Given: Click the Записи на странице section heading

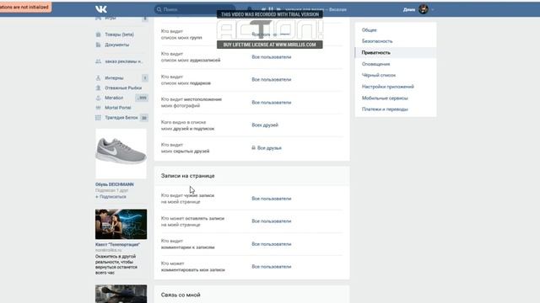Looking at the screenshot, I should [187, 176].
